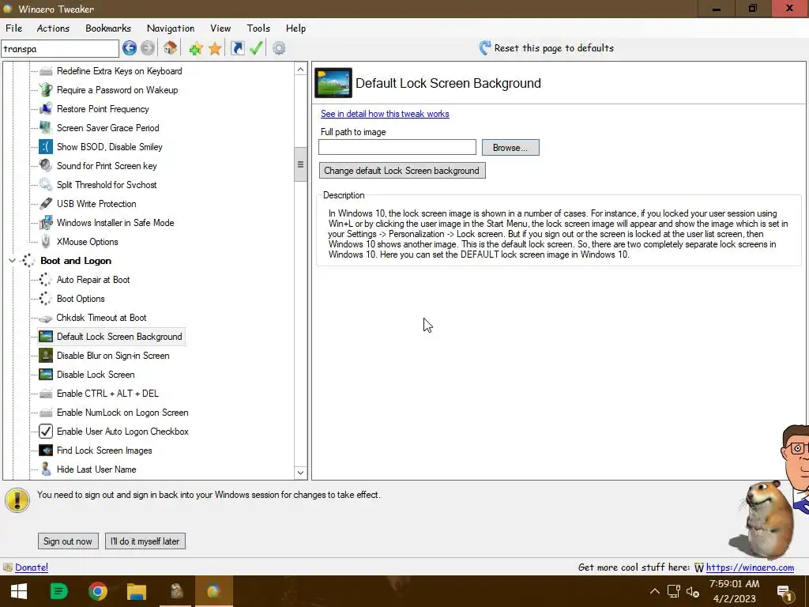Click the Show BSOD smiley icon
This screenshot has height=607, width=809.
[x=46, y=147]
